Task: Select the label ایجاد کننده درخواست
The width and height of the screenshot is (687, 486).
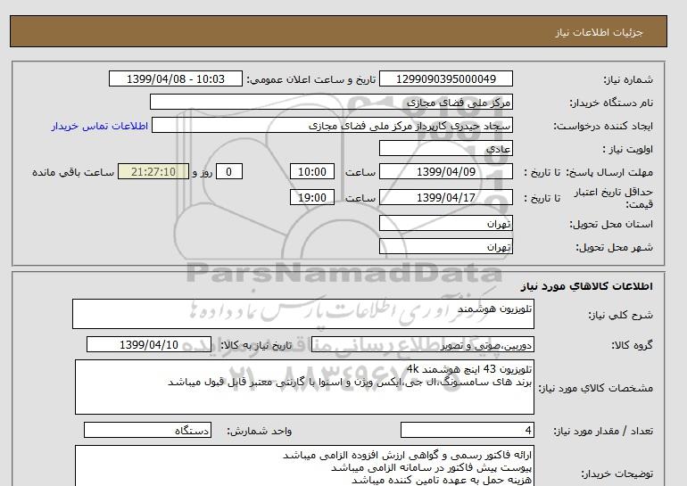Action: (603, 126)
